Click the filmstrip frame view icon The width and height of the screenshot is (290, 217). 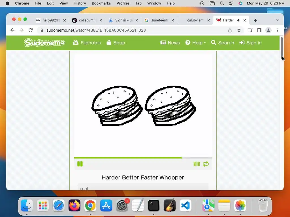click(x=197, y=164)
